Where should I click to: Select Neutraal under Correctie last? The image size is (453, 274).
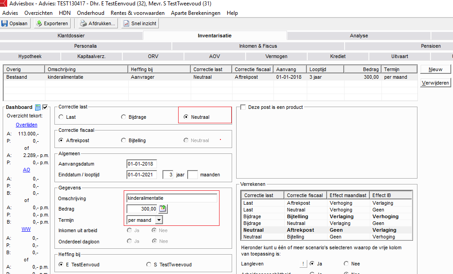[x=186, y=117]
